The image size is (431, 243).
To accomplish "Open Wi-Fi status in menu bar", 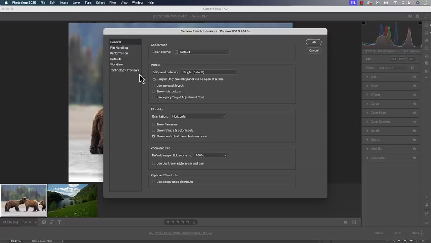I will pos(395,3).
